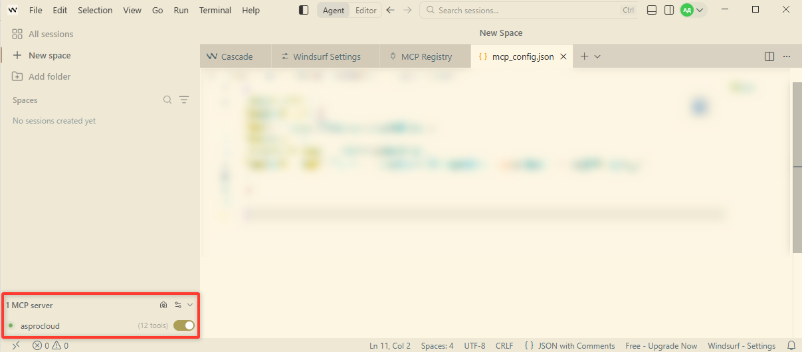The image size is (802, 352).
Task: Click Free - Upgrade Now link
Action: tap(662, 345)
